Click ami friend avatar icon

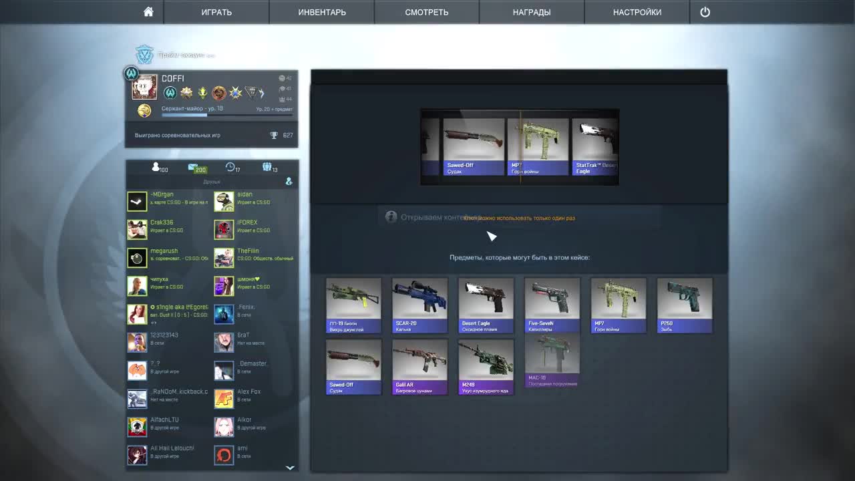tap(224, 455)
